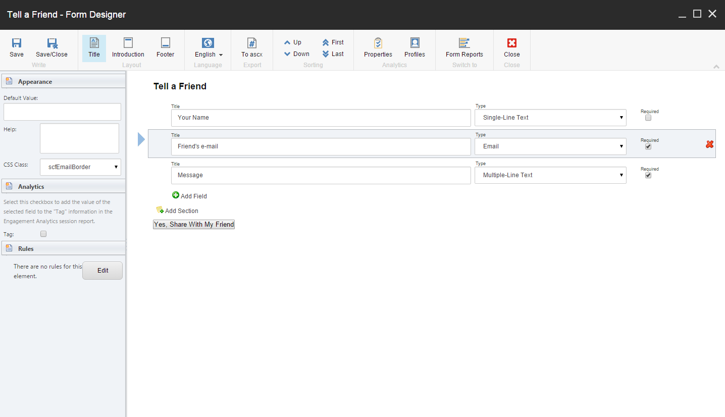
Task: Enable Required for Your Name field
Action: click(x=648, y=118)
